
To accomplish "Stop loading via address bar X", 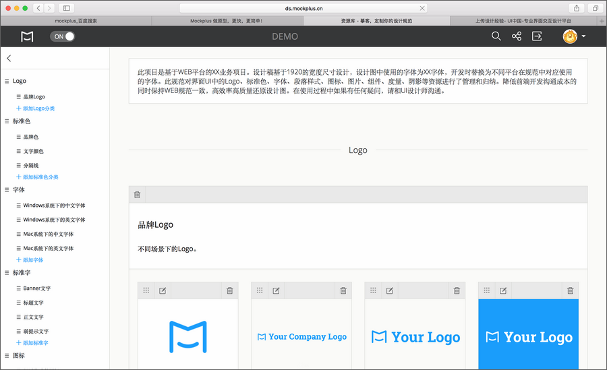I will [x=422, y=8].
